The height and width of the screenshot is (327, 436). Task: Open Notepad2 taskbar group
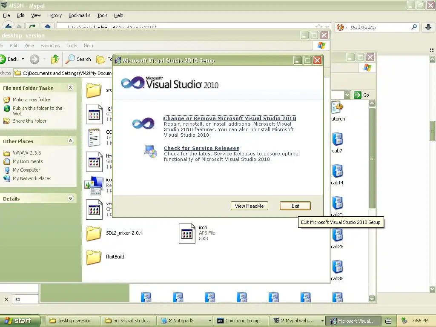[x=185, y=321]
